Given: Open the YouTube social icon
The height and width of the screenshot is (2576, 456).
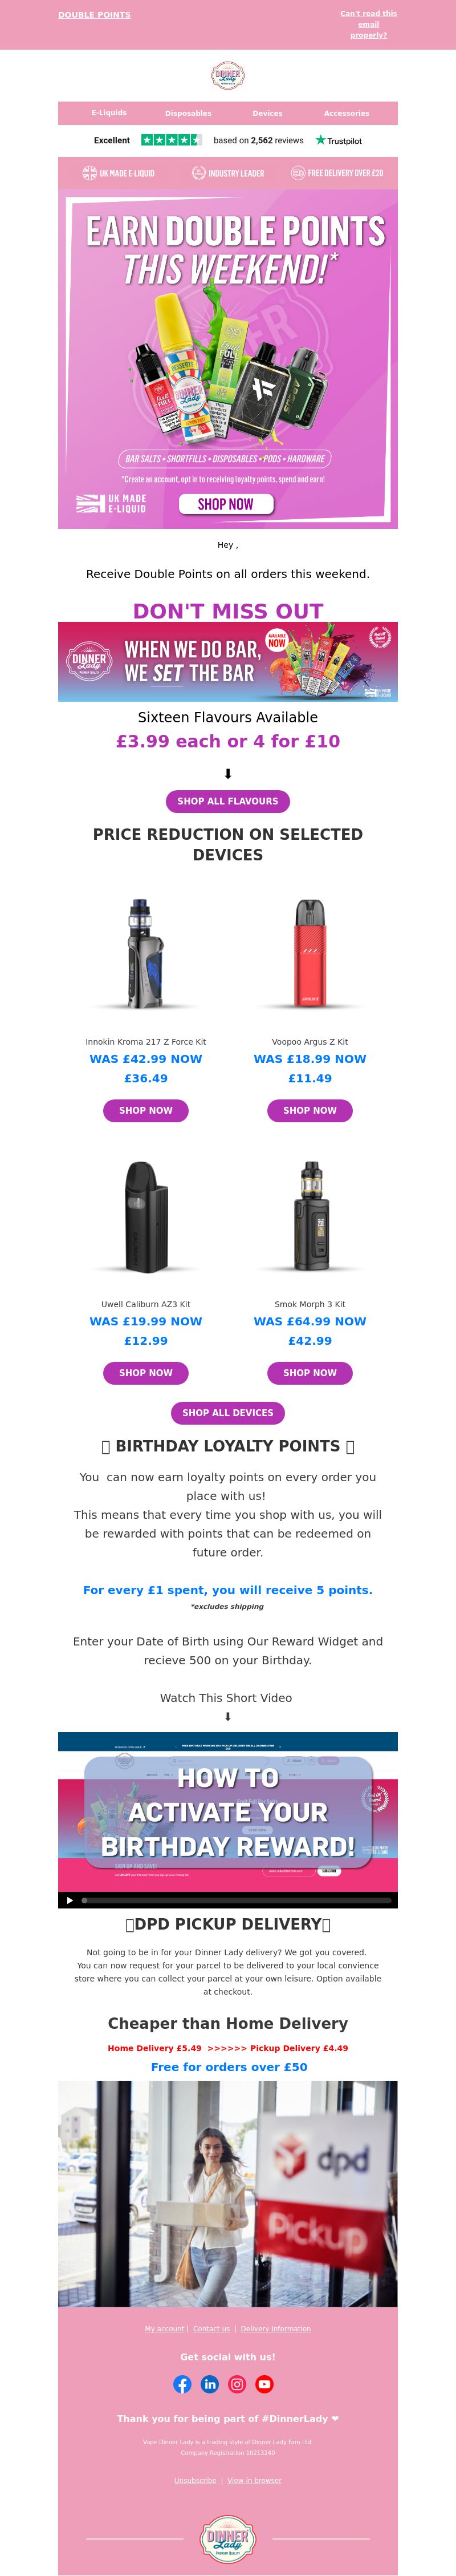Looking at the screenshot, I should point(264,2384).
